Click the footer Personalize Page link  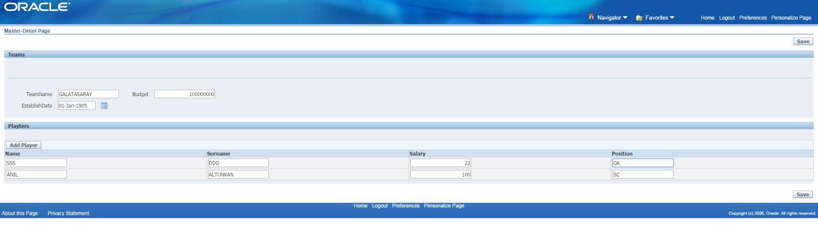[444, 206]
